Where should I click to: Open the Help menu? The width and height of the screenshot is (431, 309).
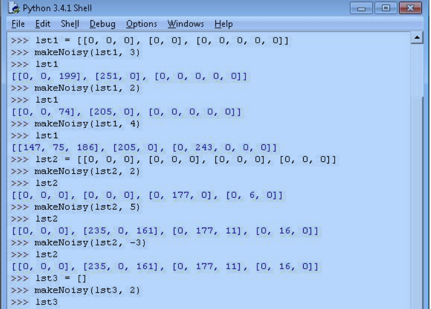(x=223, y=24)
